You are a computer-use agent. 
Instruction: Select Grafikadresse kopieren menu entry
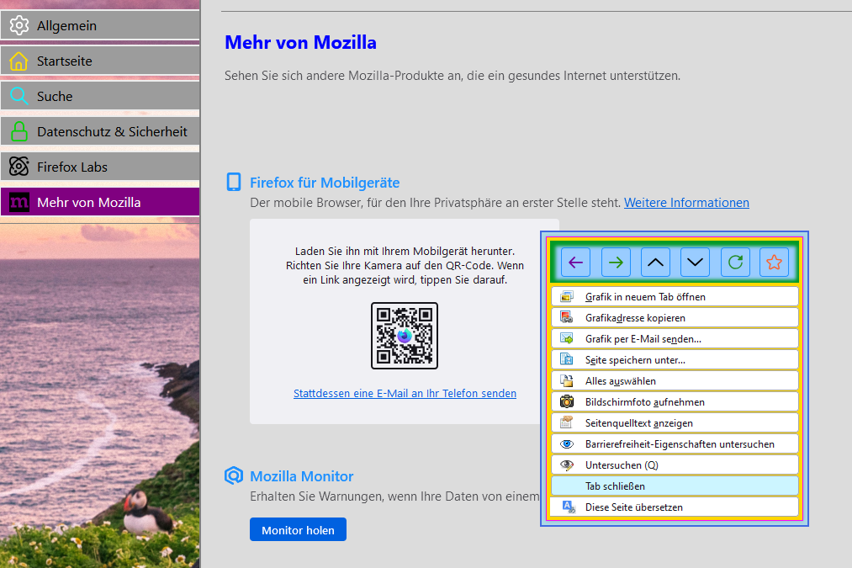click(675, 317)
